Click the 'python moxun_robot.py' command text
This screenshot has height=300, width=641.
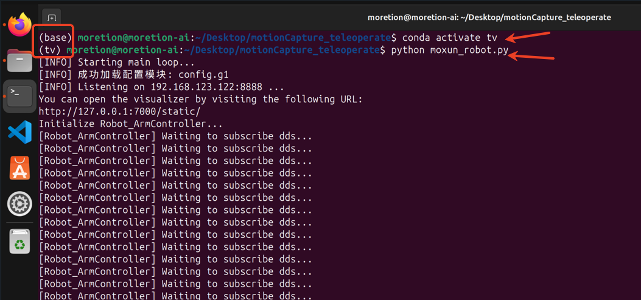tap(449, 50)
